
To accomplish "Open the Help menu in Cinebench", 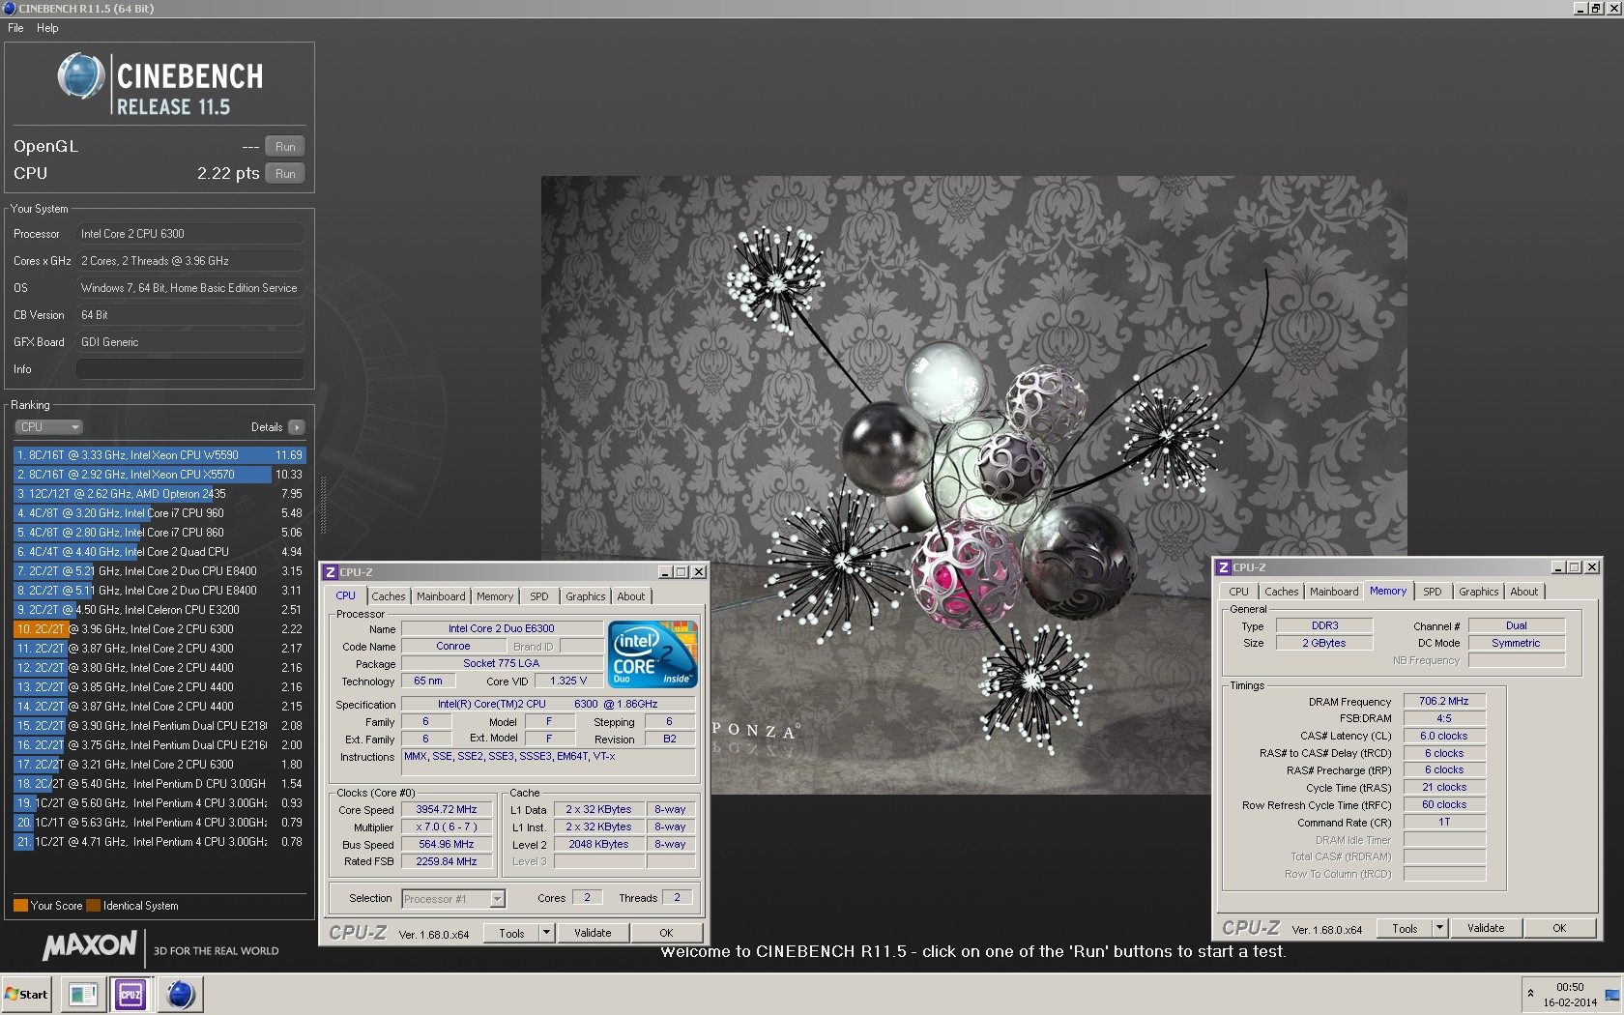I will click(47, 28).
